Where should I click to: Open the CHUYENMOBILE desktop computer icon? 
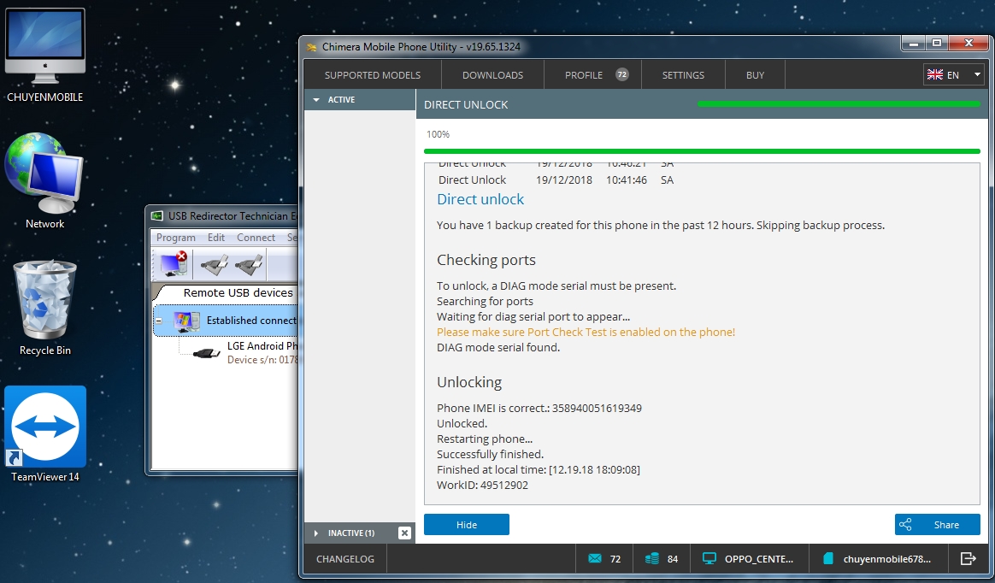pyautogui.click(x=45, y=56)
